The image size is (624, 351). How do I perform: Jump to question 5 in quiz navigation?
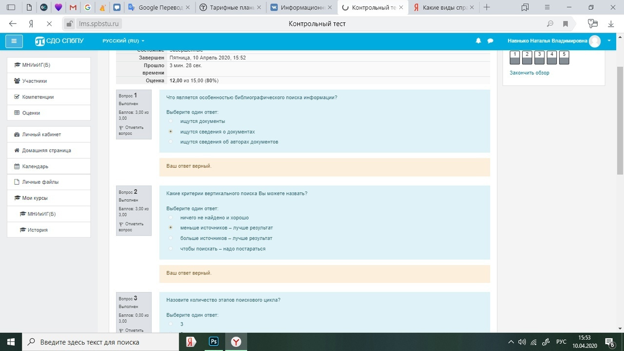[564, 58]
